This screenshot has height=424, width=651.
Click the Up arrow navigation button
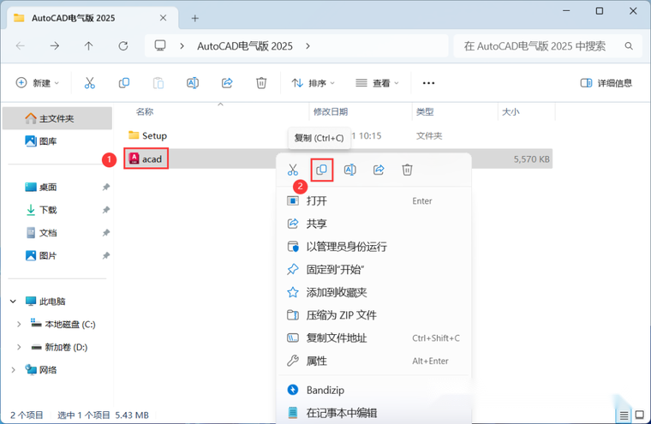89,45
